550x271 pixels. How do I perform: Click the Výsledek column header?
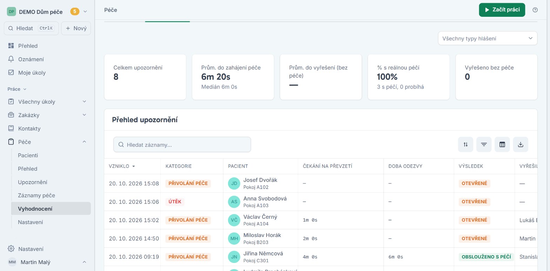[x=471, y=166]
